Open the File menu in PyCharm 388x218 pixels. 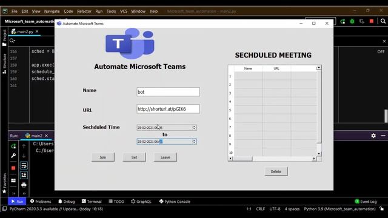pyautogui.click(x=15, y=12)
